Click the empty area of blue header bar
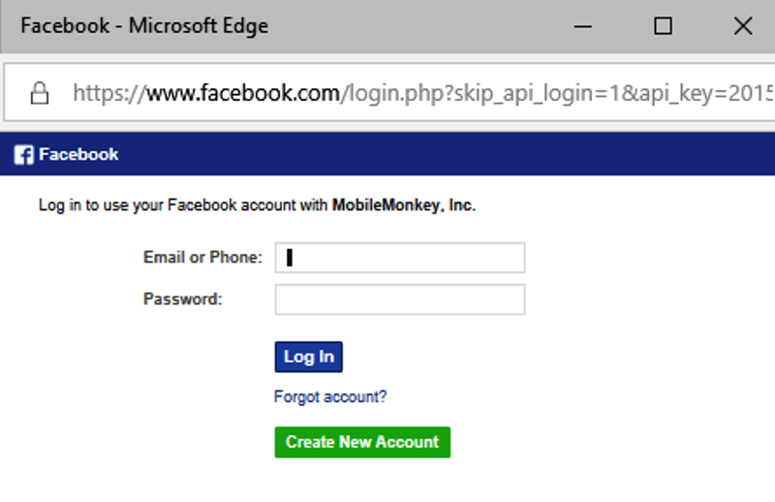The image size is (775, 502). 445,154
